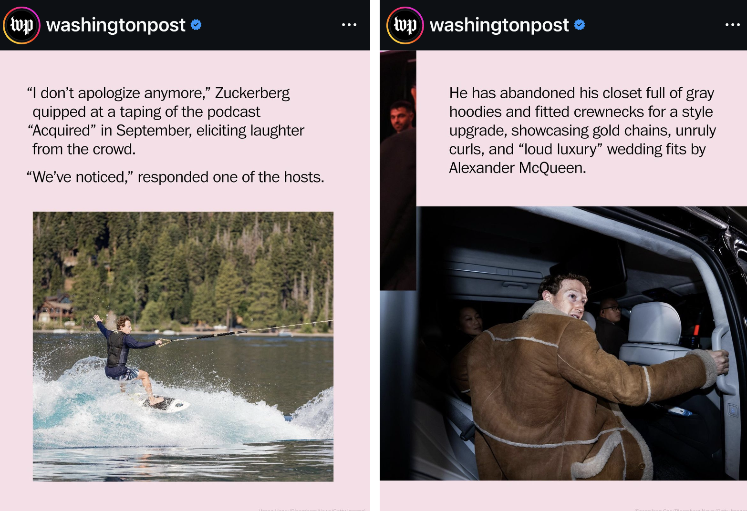The width and height of the screenshot is (747, 511).
Task: Tap the tow rope handle in the lake photo
Action: pos(165,341)
